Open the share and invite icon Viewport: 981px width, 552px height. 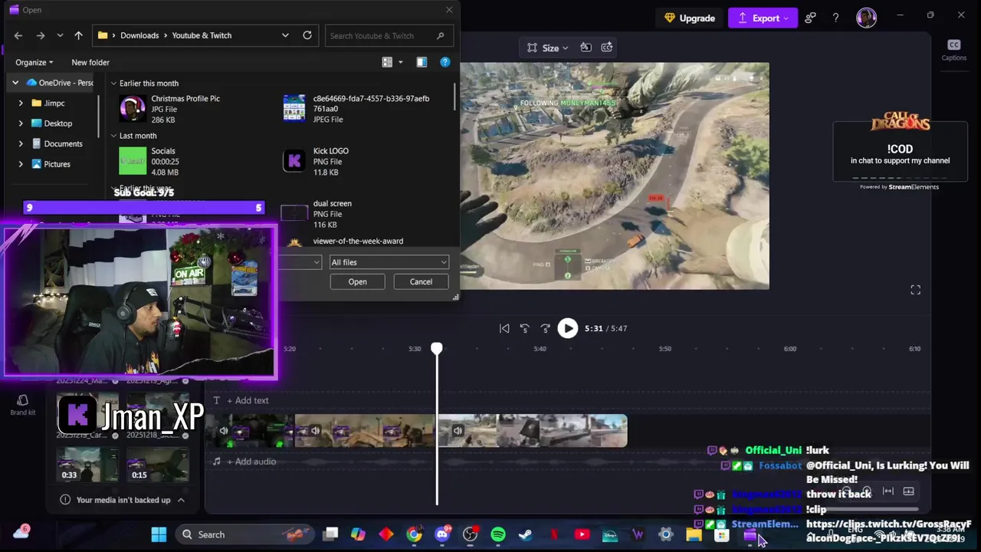[811, 18]
